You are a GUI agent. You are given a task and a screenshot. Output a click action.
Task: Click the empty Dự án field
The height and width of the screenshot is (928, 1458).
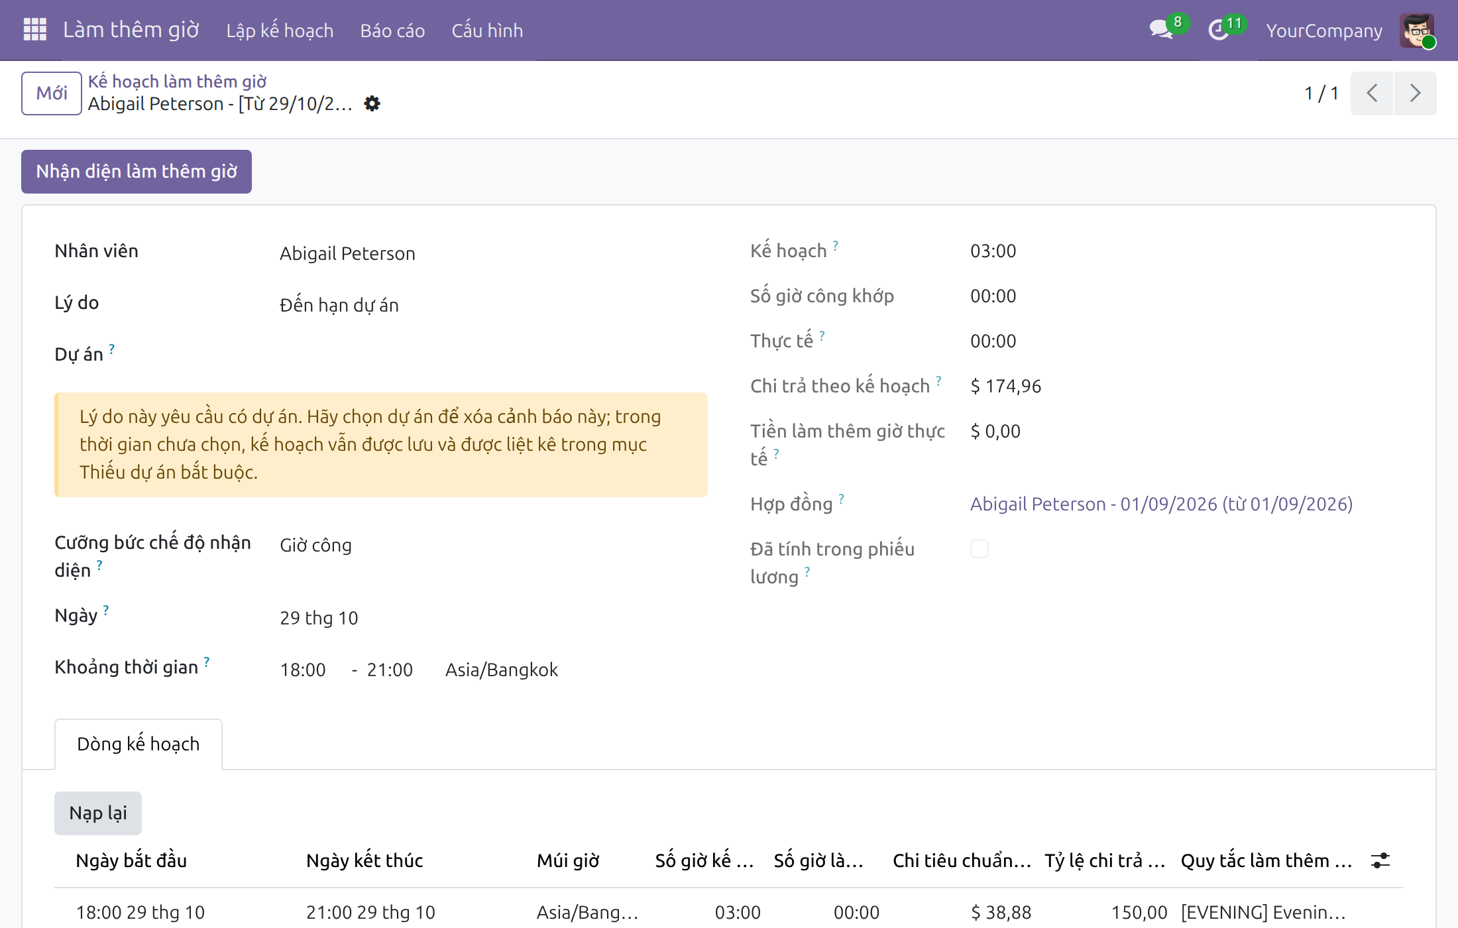point(493,355)
